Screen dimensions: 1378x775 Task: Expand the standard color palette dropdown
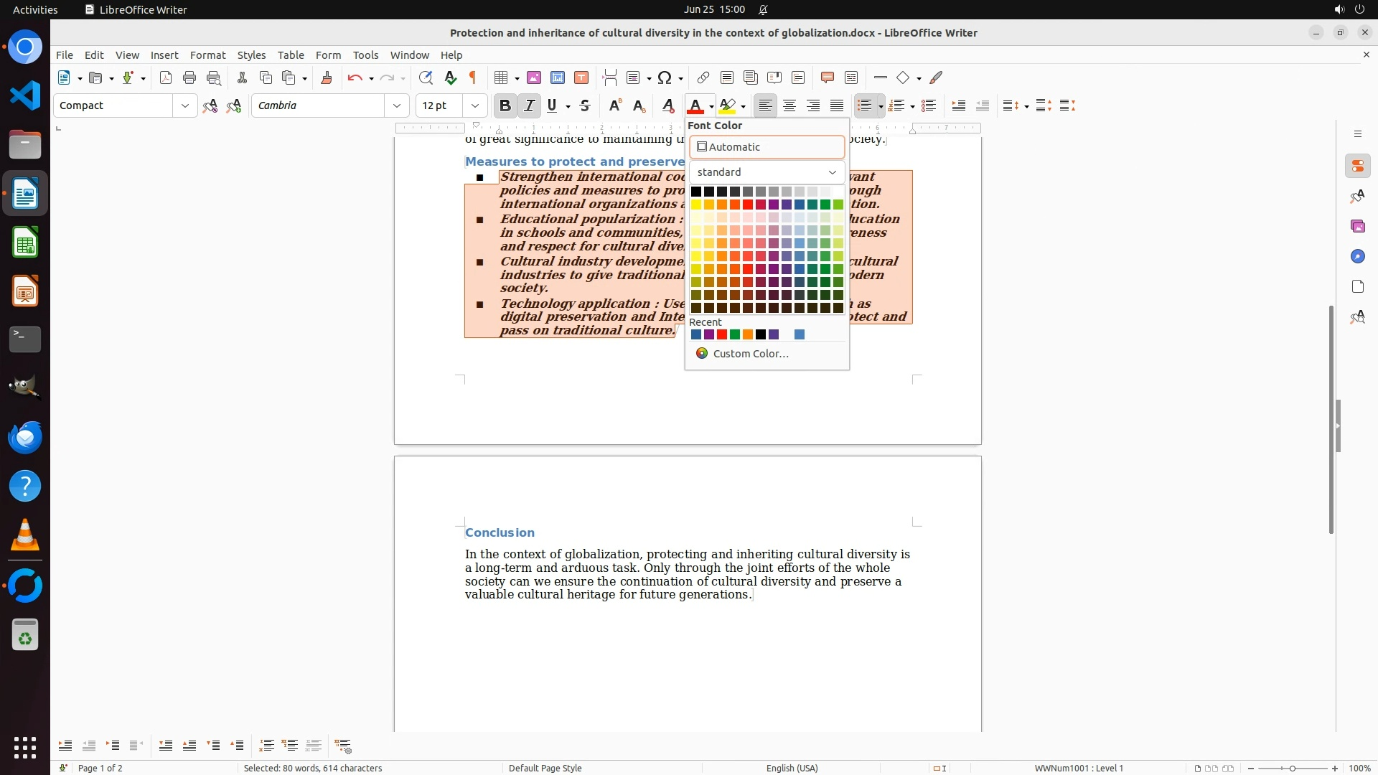tap(832, 172)
